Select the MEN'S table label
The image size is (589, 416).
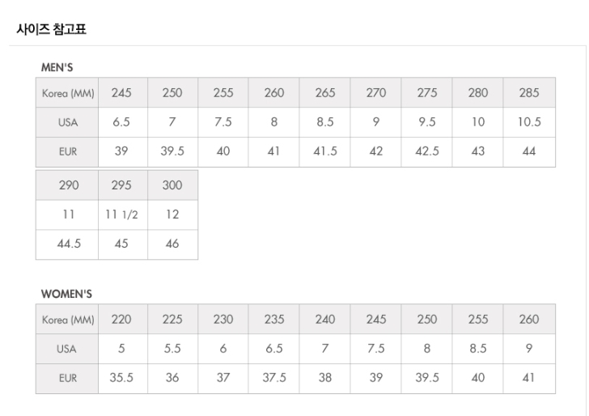[57, 67]
